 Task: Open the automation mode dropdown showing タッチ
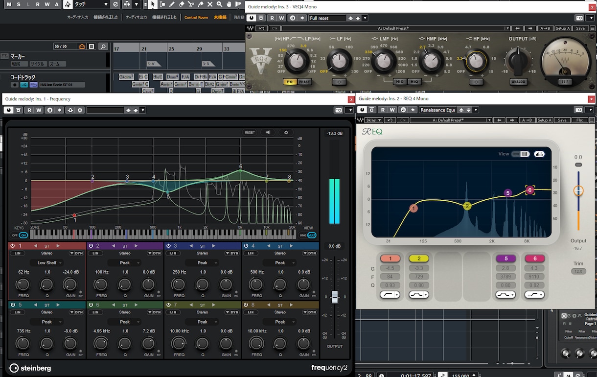(92, 4)
